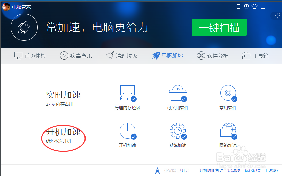Toggle the 网络加速 checkmark badge
282x176 pixels.
click(x=234, y=137)
